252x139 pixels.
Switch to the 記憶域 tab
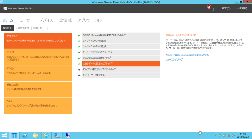pos(66,20)
